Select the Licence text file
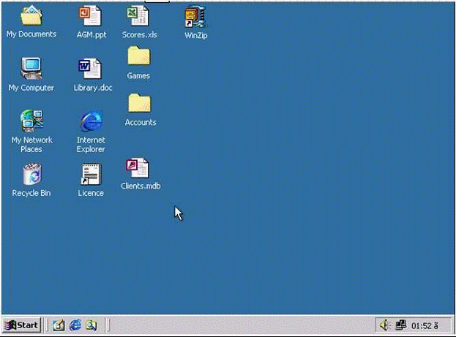Image resolution: width=456 pixels, height=337 pixels. pyautogui.click(x=91, y=174)
